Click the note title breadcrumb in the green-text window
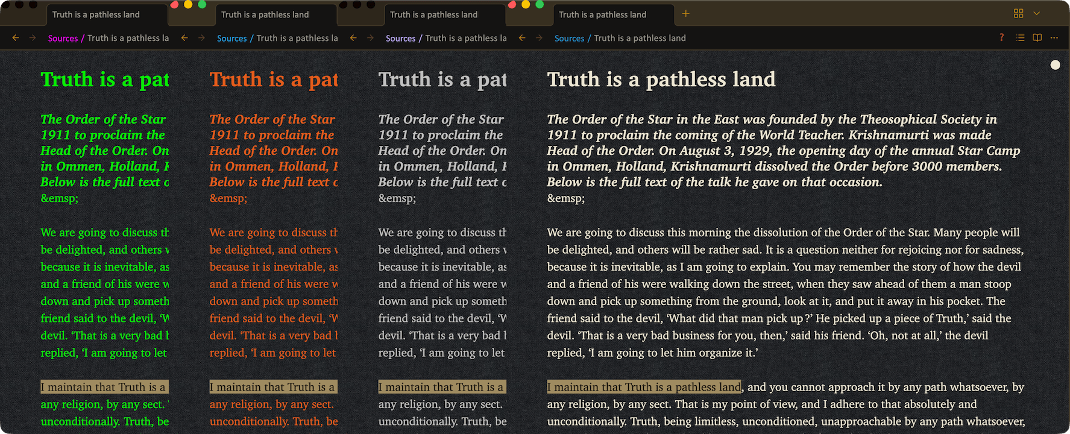 point(128,38)
